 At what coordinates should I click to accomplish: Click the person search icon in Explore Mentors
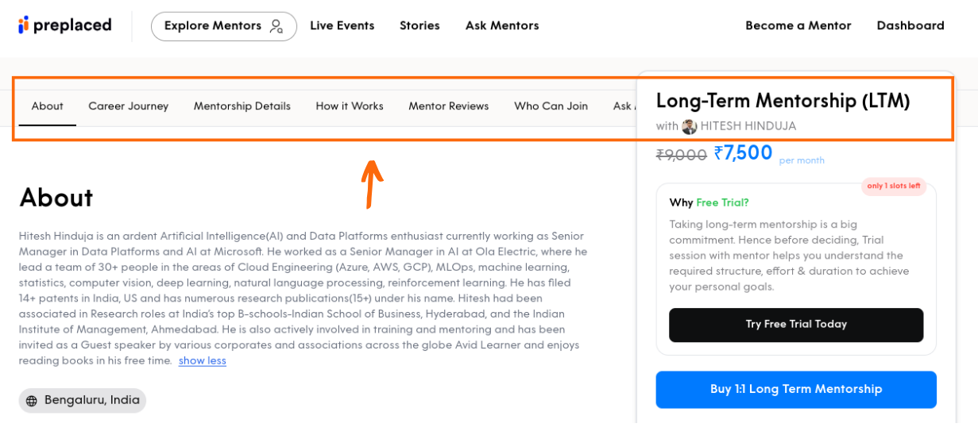pyautogui.click(x=276, y=26)
